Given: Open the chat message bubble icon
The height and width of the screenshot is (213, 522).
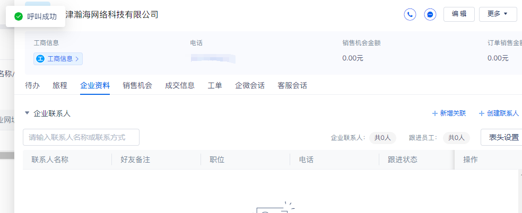Looking at the screenshot, I should click(x=430, y=15).
